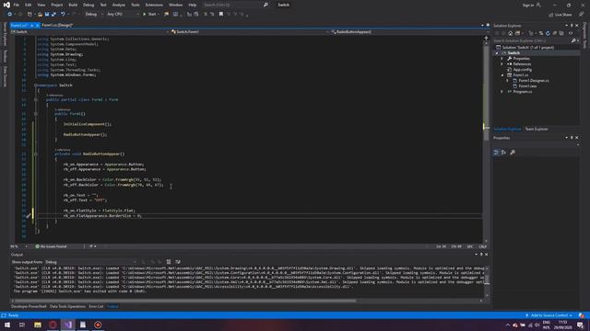Click the split editor icon above scrollbar

pos(486,38)
